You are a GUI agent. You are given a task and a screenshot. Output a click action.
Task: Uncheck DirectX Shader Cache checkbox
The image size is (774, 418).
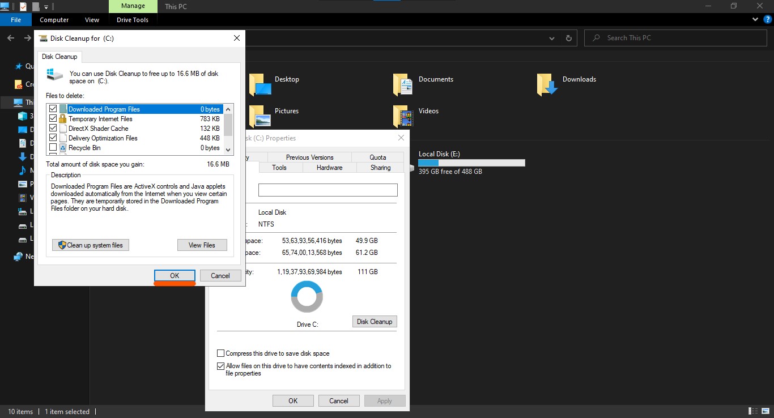click(x=53, y=128)
